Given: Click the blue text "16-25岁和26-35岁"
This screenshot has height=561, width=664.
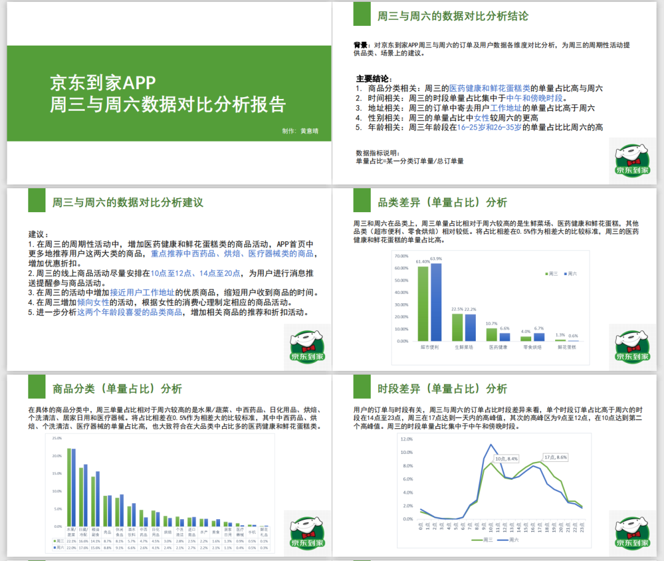Looking at the screenshot, I should [x=489, y=127].
